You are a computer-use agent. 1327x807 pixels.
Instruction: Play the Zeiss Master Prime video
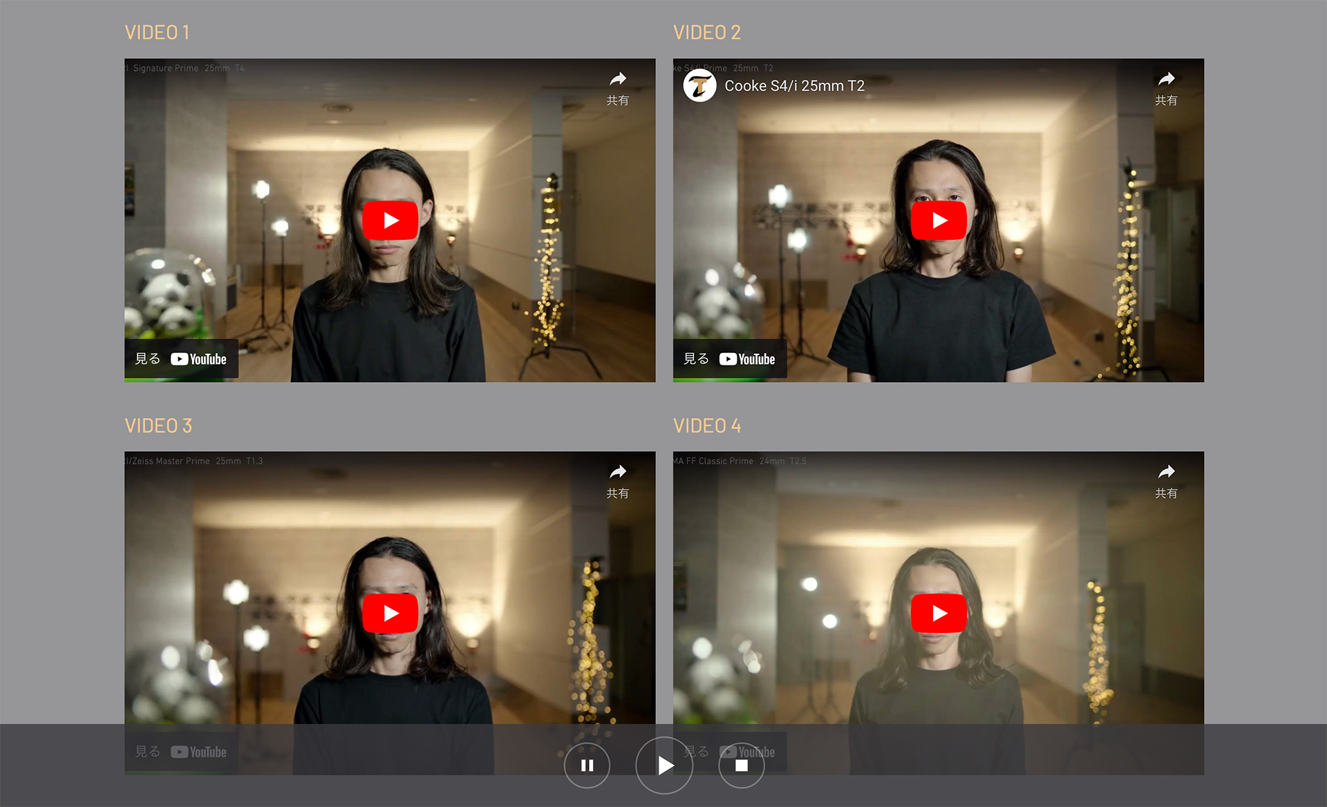coord(390,612)
